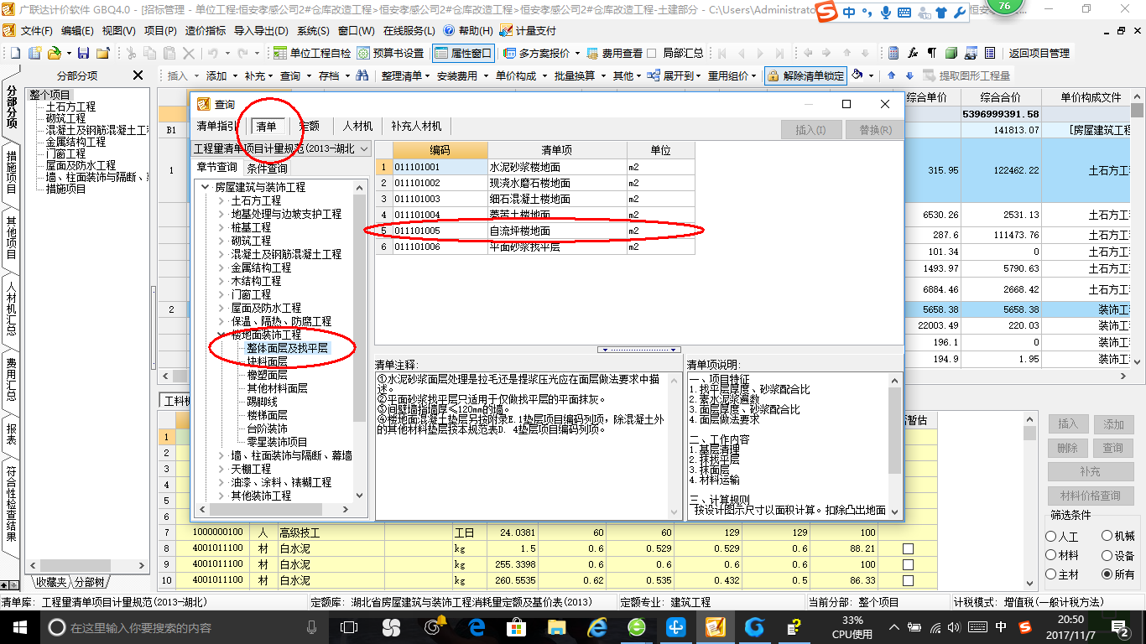Select the 块料面层 tree item
The image size is (1146, 644).
[x=267, y=361]
